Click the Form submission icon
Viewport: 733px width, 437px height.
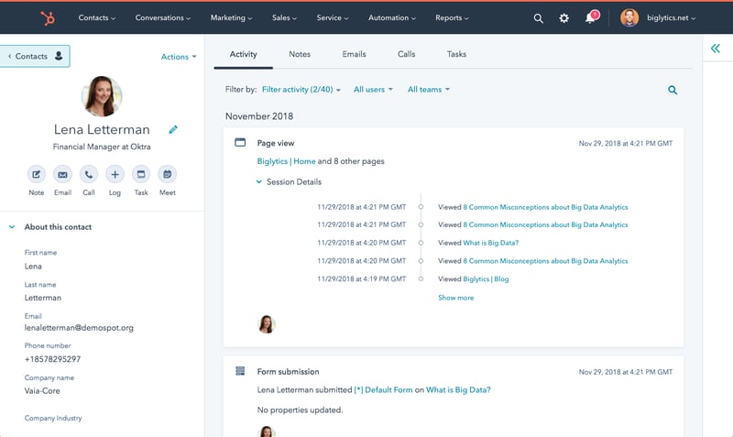[240, 371]
